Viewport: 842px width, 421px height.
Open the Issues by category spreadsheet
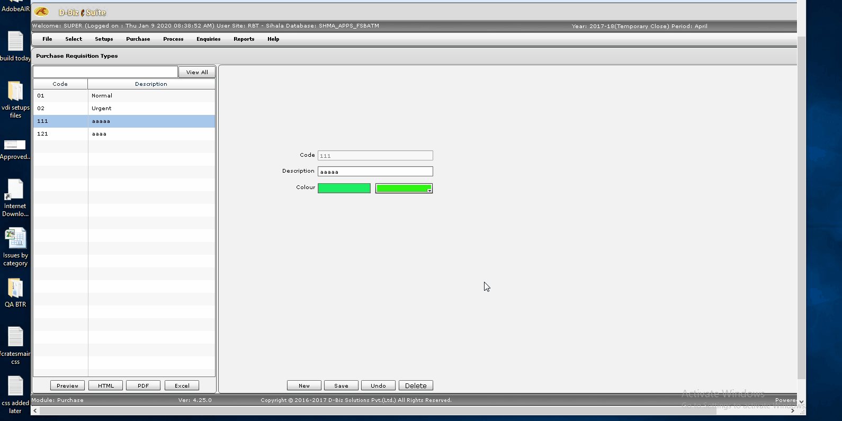coord(15,247)
